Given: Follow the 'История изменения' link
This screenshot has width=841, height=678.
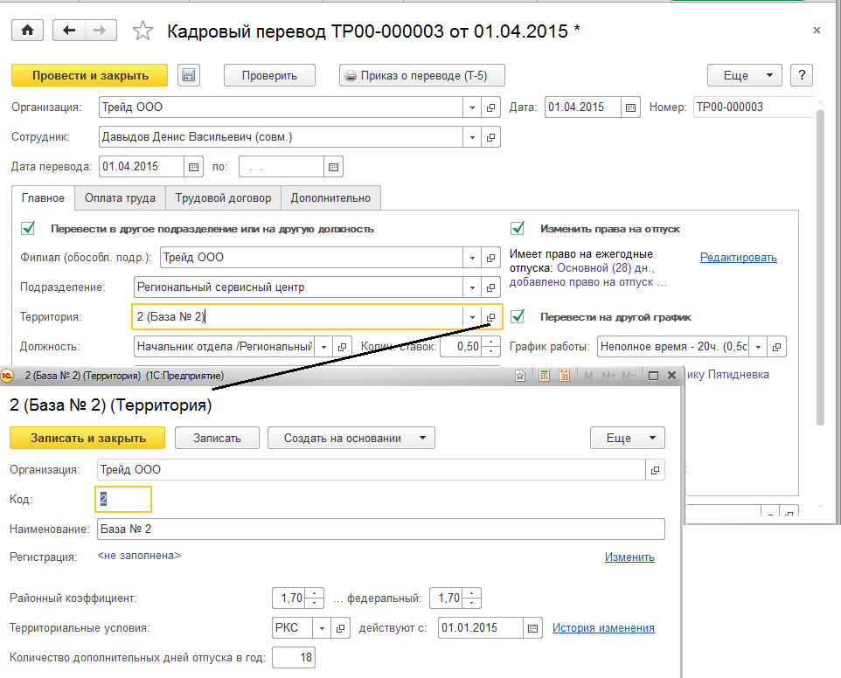Looking at the screenshot, I should 603,628.
